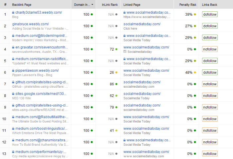Select the 79 InLink Rank value

tap(112, 107)
